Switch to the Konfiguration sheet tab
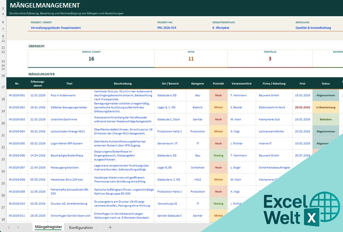343x232 pixels. (x=81, y=227)
